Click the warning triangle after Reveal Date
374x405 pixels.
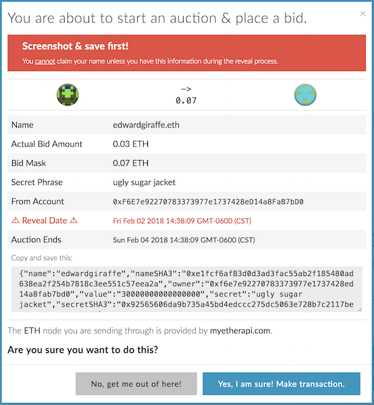(x=74, y=220)
